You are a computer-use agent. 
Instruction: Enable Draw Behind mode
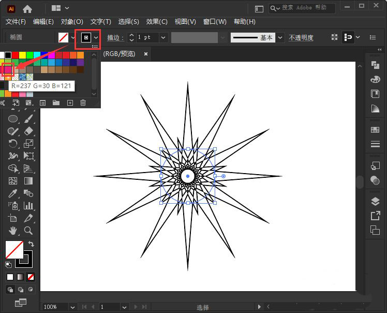20,289
